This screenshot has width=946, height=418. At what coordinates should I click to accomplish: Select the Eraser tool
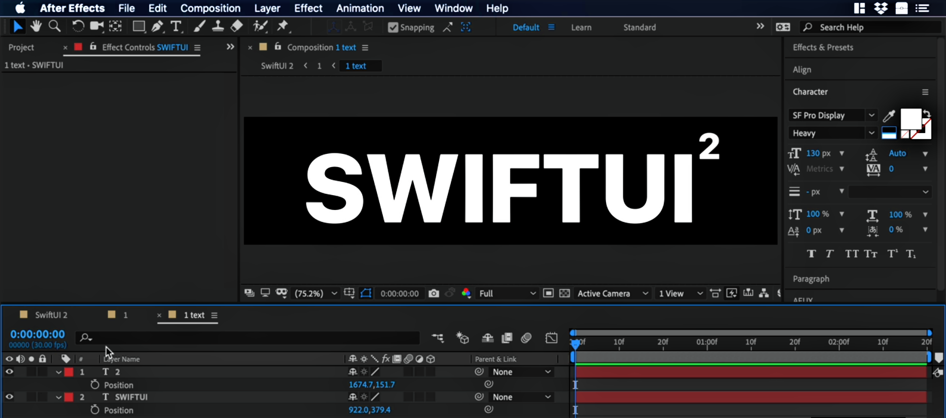pyautogui.click(x=237, y=27)
